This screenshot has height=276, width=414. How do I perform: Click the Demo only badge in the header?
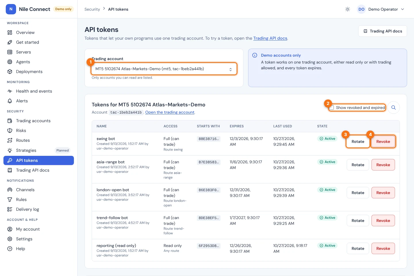63,9
